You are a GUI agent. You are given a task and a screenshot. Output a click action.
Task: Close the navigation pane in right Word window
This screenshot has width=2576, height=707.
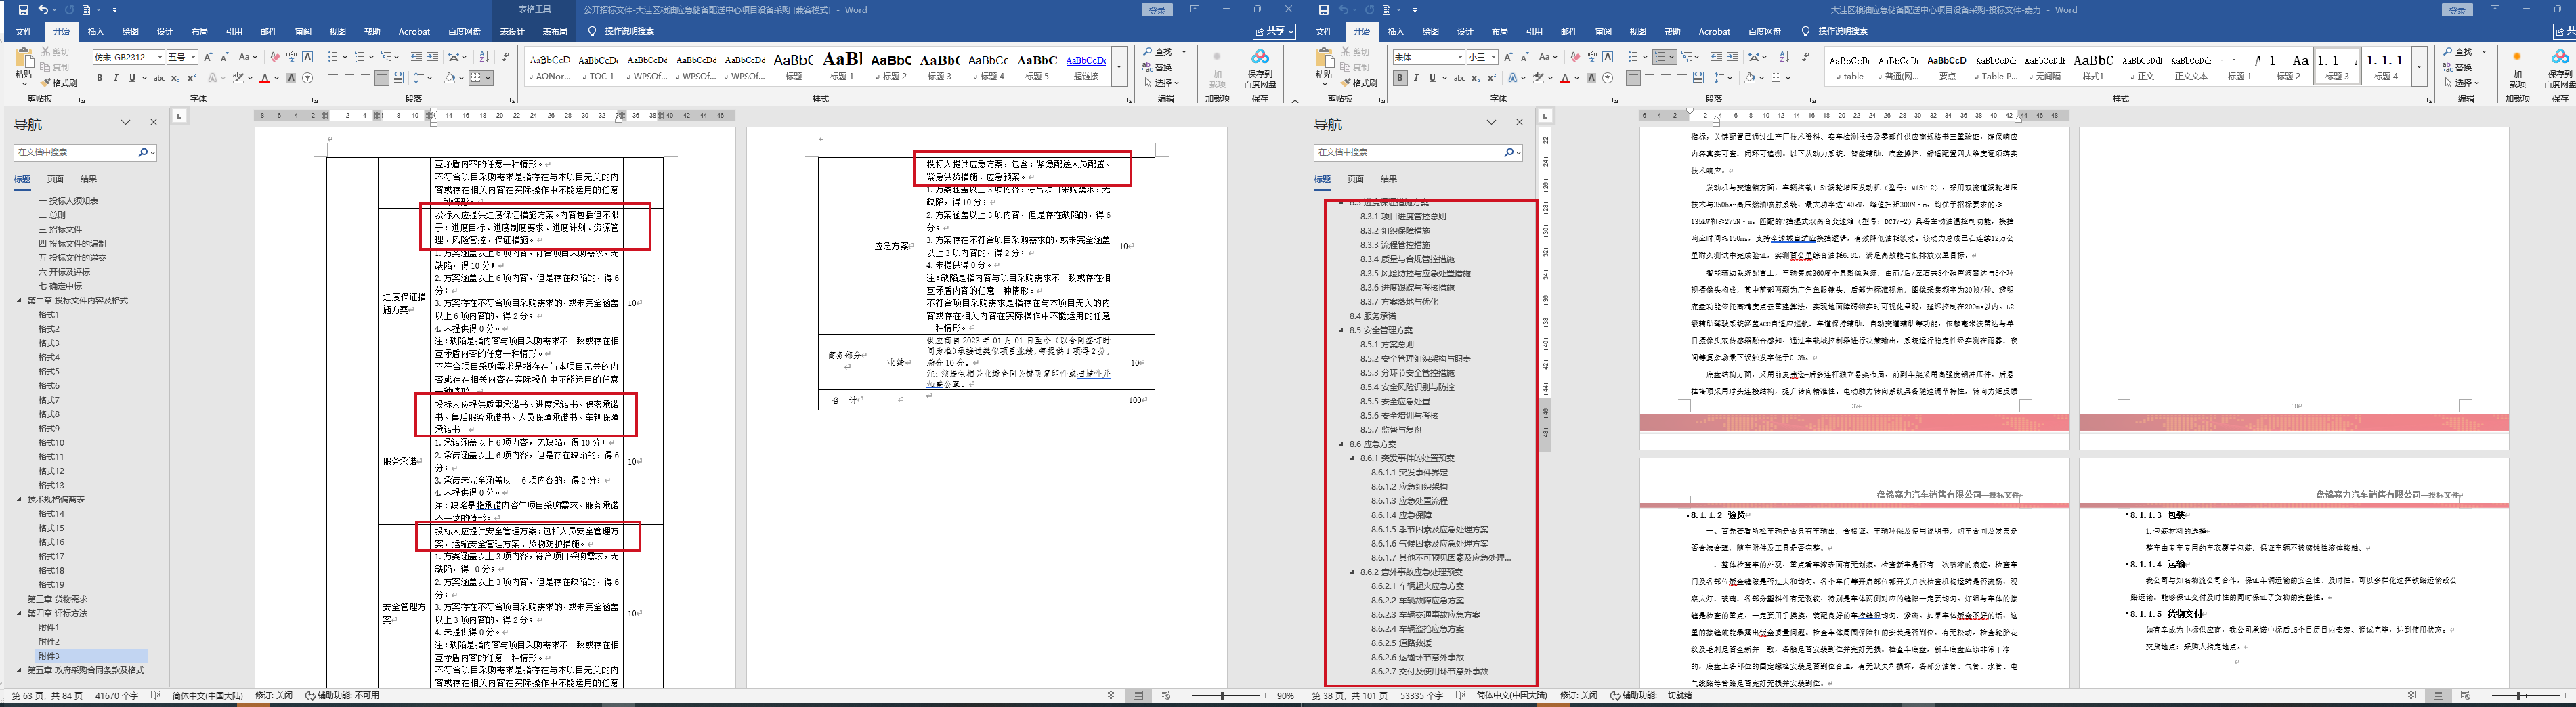pyautogui.click(x=1519, y=123)
